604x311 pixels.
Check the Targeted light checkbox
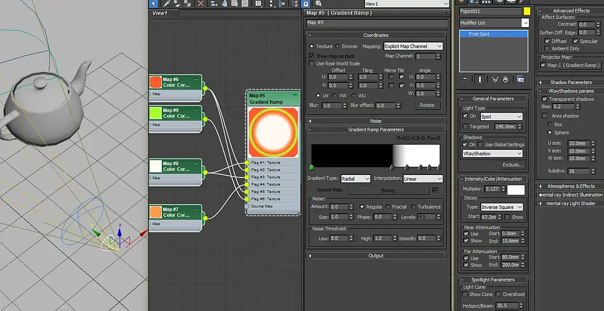[465, 127]
